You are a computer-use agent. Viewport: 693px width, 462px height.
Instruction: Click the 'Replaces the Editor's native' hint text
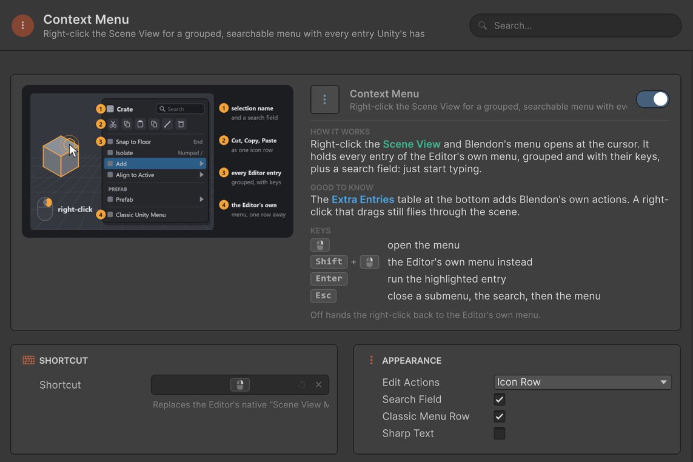pyautogui.click(x=241, y=404)
